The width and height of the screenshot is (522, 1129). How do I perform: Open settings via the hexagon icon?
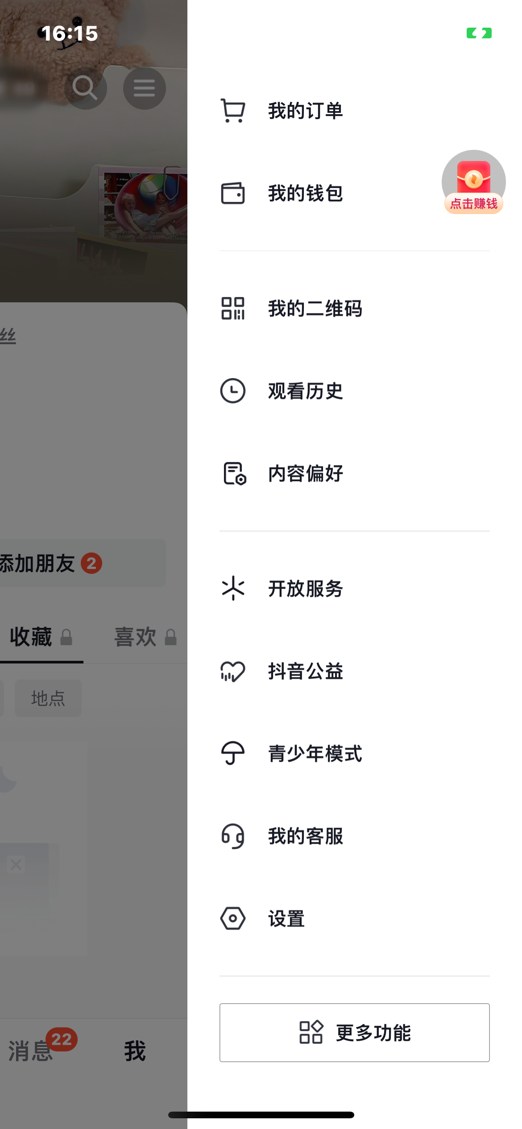pos(233,919)
